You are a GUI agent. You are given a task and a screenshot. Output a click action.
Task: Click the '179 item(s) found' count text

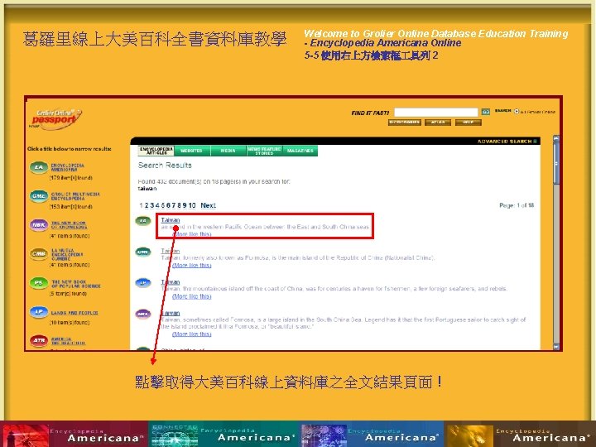point(70,177)
